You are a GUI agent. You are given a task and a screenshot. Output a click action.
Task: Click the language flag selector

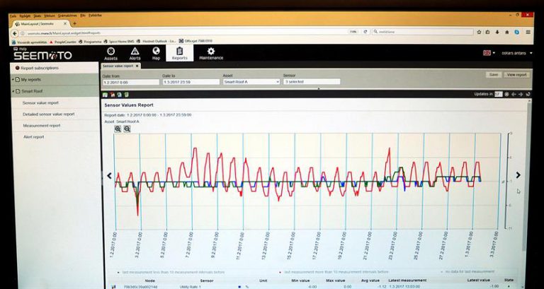(x=488, y=53)
